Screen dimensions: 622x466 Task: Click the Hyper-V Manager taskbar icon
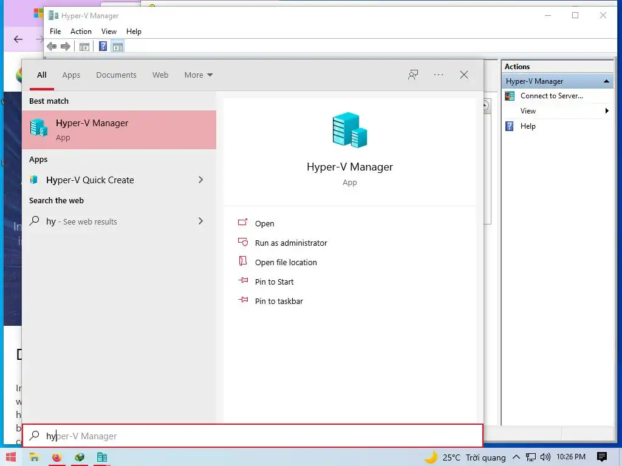coord(102,458)
